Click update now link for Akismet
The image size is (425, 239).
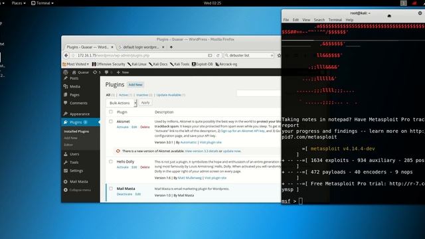tap(232, 151)
